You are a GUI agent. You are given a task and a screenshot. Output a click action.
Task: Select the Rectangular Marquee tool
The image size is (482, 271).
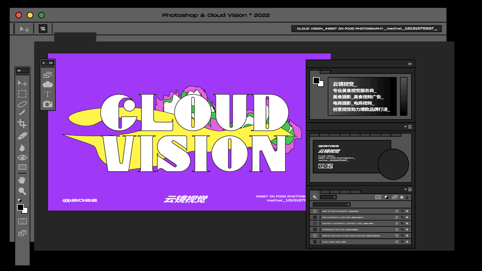22,94
